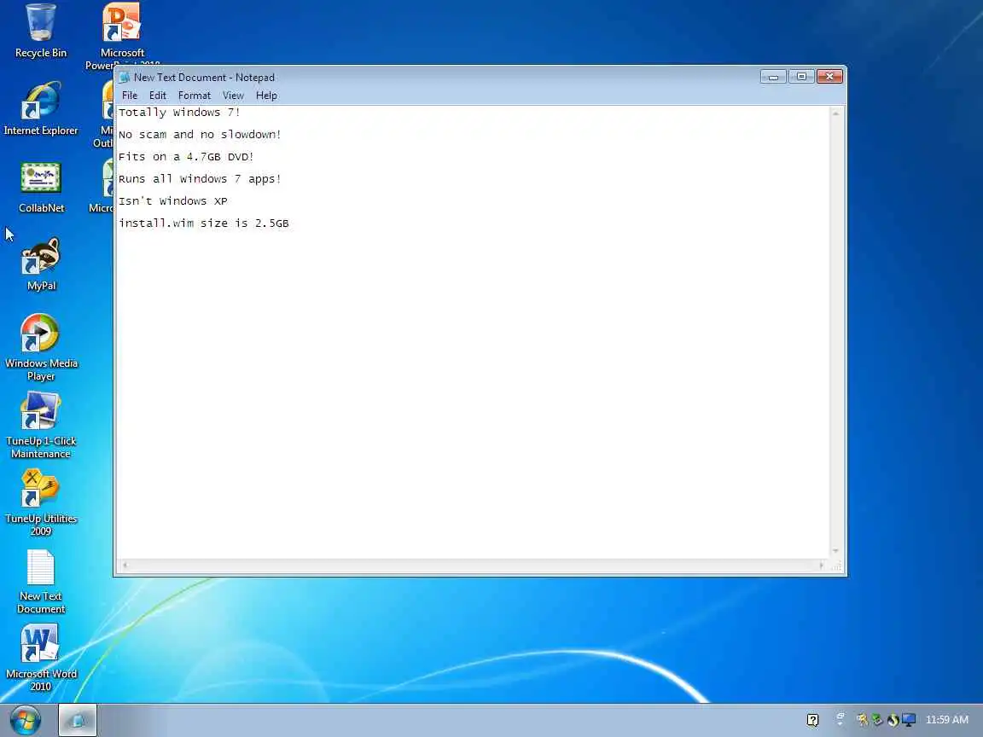Click the vertical scrollbar down arrow

(x=835, y=551)
